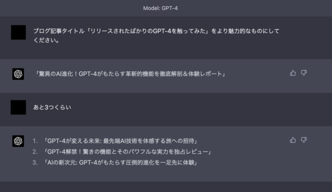Click the list number 3. marker
Image resolution: width=332 pixels, height=192 pixels.
35,163
